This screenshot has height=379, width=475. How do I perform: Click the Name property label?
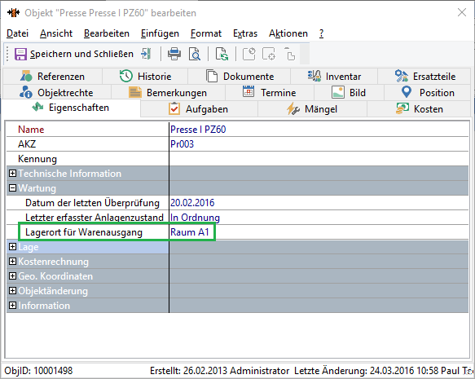point(31,130)
